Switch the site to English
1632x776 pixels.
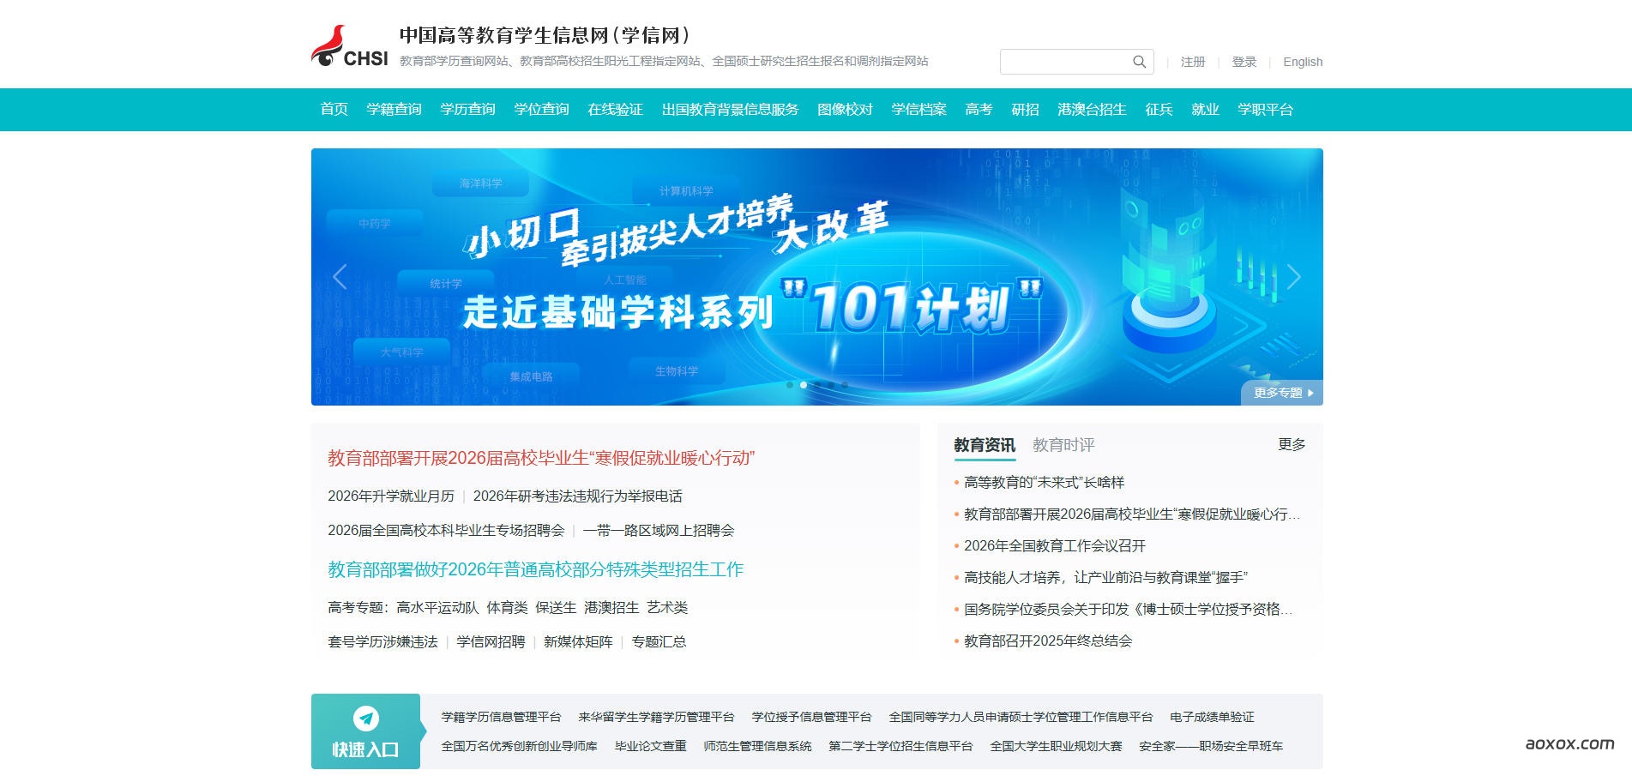1302,62
